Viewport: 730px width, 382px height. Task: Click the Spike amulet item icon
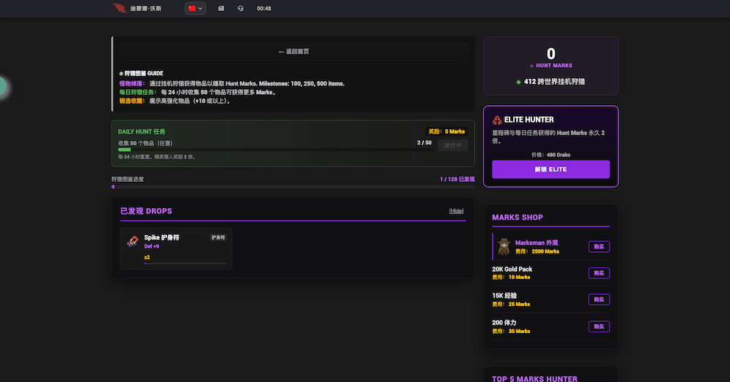[x=132, y=242]
